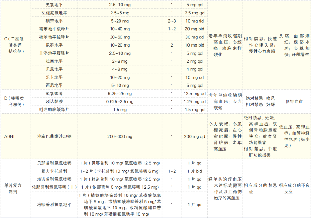Click the 氢氯噻嗪 drug name cell
Image resolution: width=312 pixels, height=219 pixels.
pyautogui.click(x=54, y=94)
